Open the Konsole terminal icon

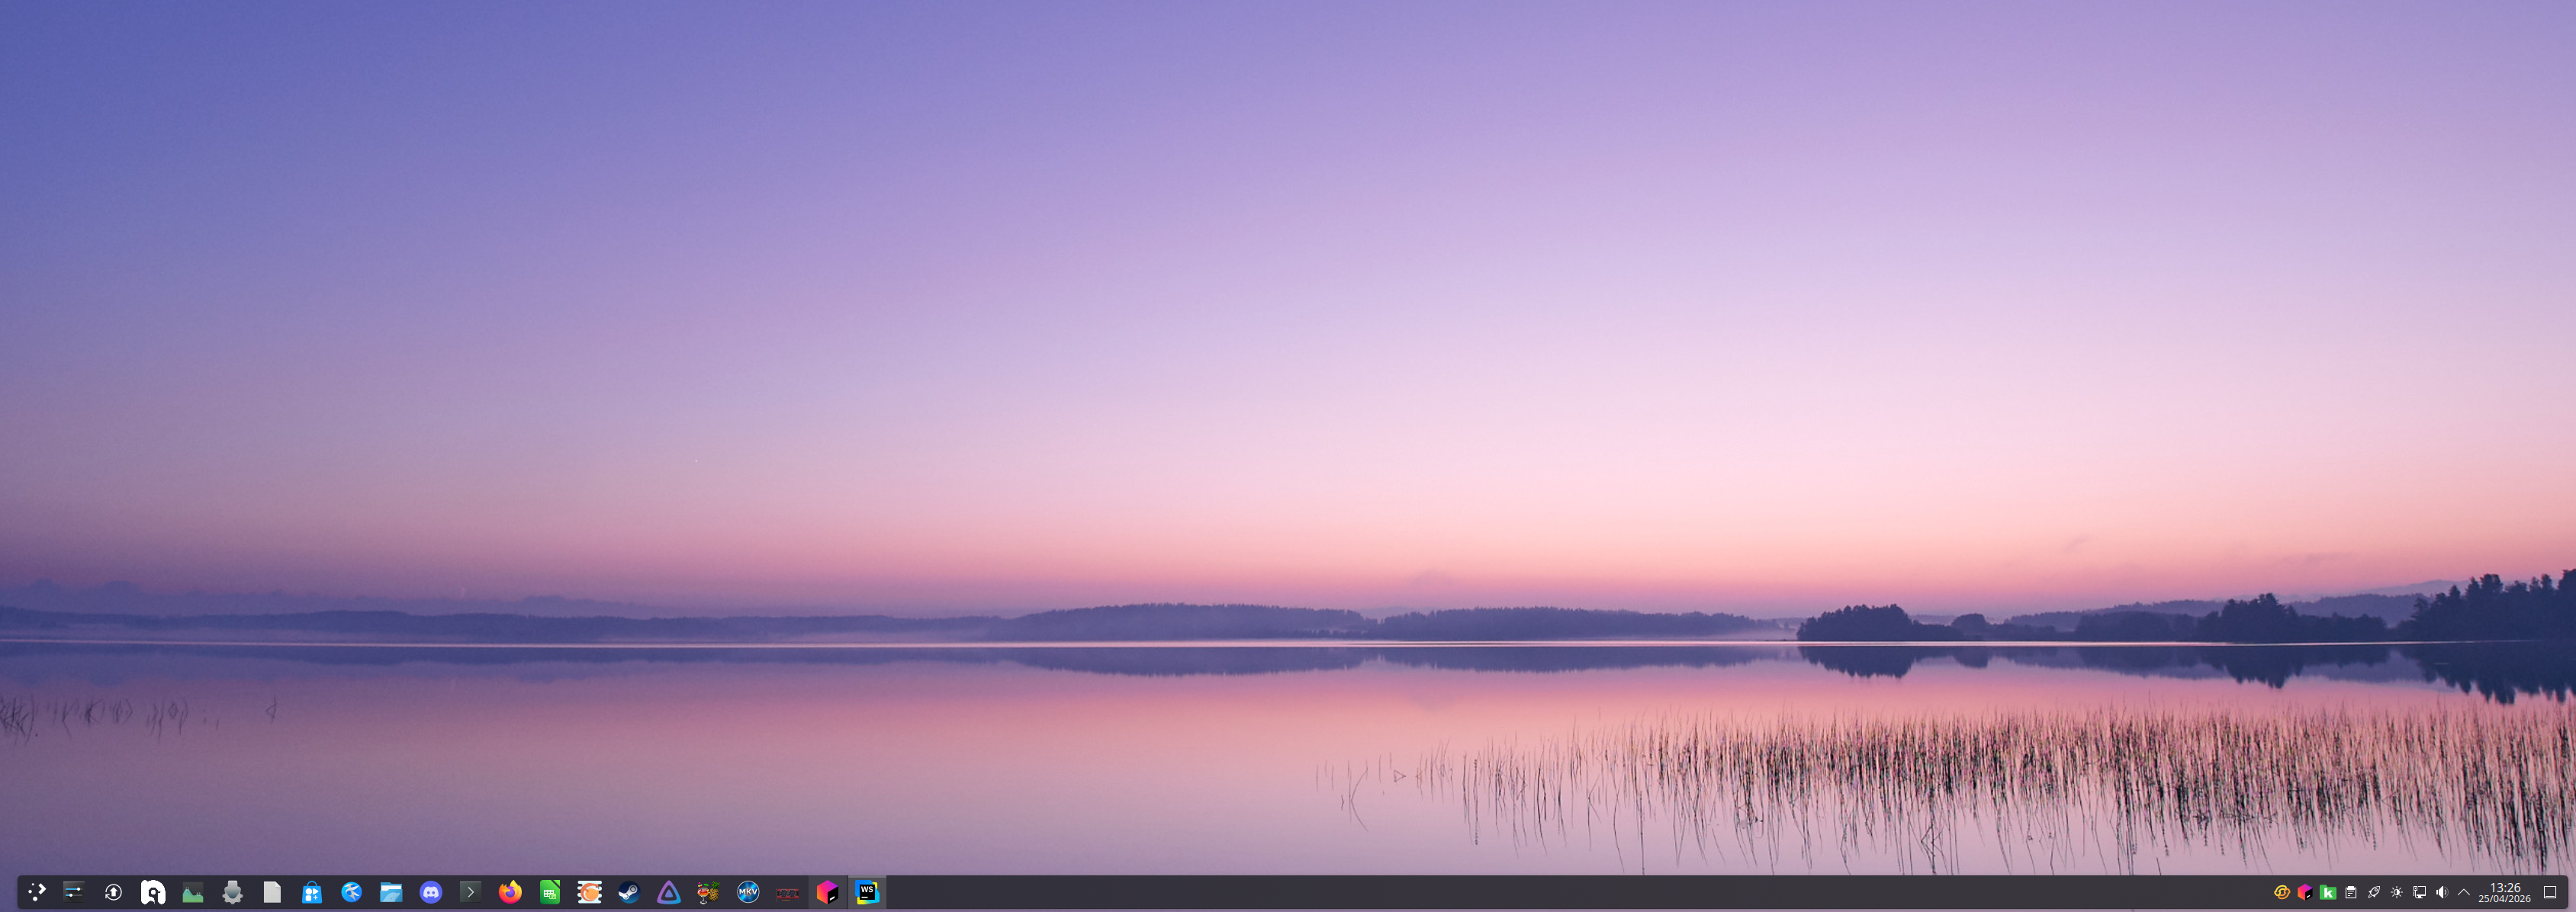[470, 892]
